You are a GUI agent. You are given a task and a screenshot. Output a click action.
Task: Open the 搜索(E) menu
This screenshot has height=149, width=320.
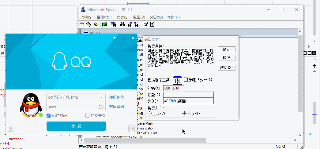pyautogui.click(x=122, y=17)
